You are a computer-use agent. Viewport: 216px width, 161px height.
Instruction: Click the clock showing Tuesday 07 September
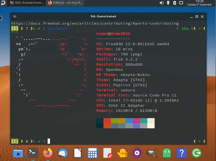pos(199,3)
